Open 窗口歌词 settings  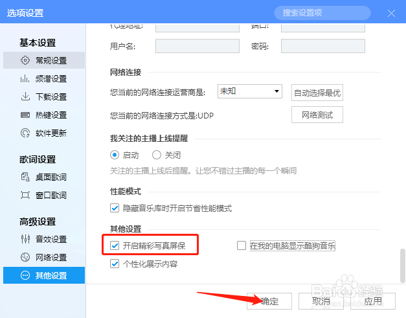tap(44, 195)
